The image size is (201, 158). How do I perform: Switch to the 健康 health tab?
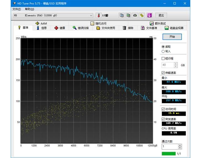pyautogui.click(x=60, y=28)
